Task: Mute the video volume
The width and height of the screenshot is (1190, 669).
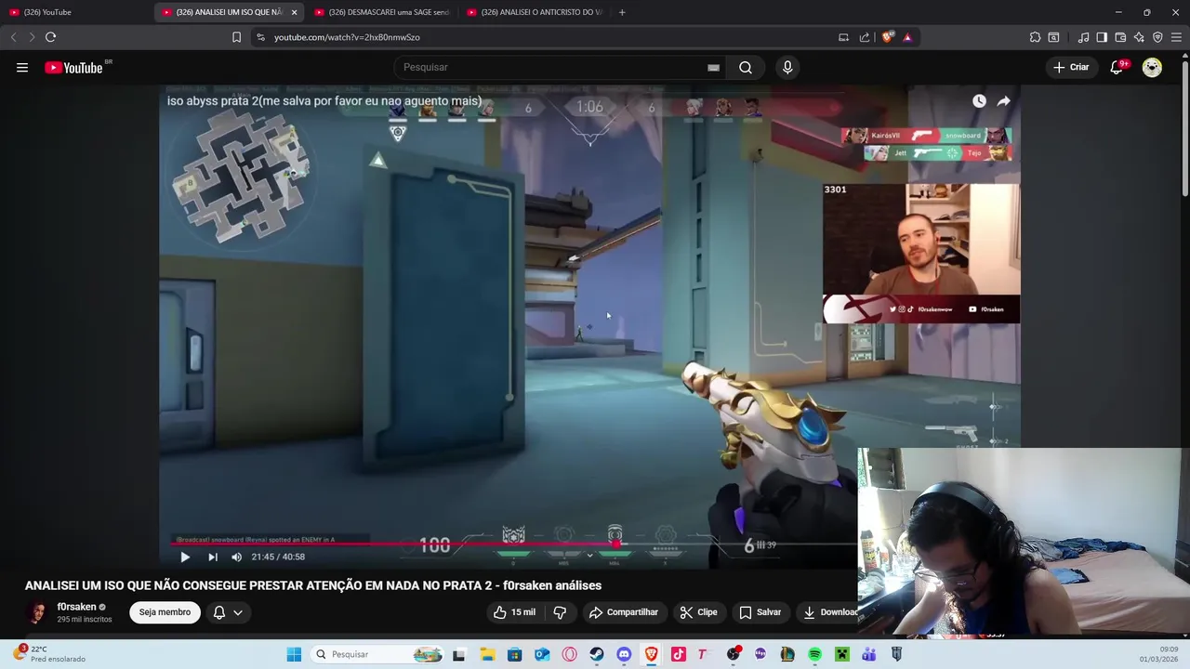Action: click(236, 557)
